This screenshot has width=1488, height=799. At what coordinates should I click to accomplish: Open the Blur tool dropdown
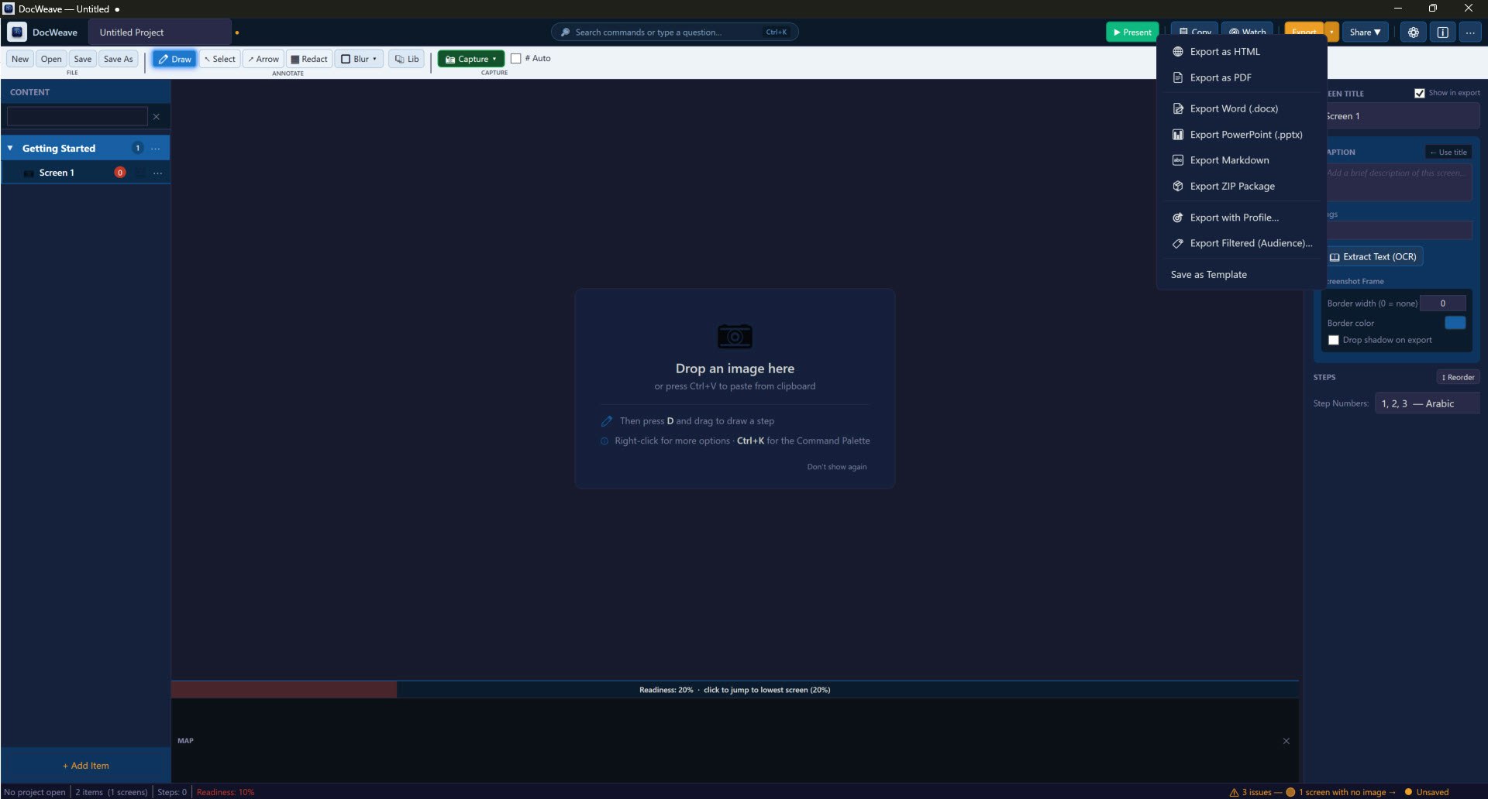360,59
